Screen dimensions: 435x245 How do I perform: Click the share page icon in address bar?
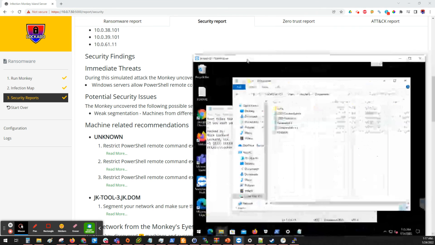click(x=334, y=12)
